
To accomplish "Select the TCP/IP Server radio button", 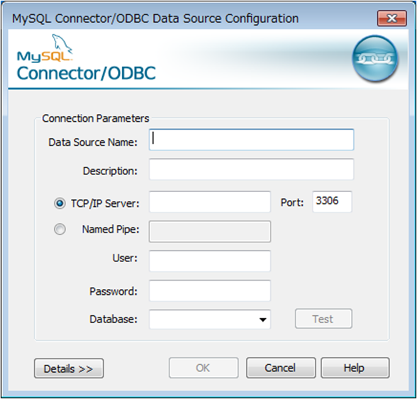I will (59, 203).
